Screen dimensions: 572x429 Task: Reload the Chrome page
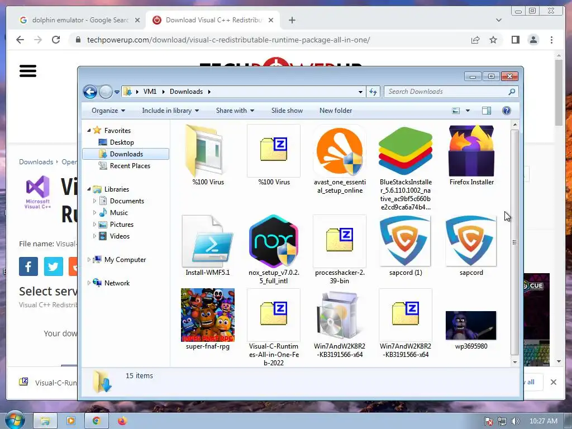pyautogui.click(x=56, y=40)
